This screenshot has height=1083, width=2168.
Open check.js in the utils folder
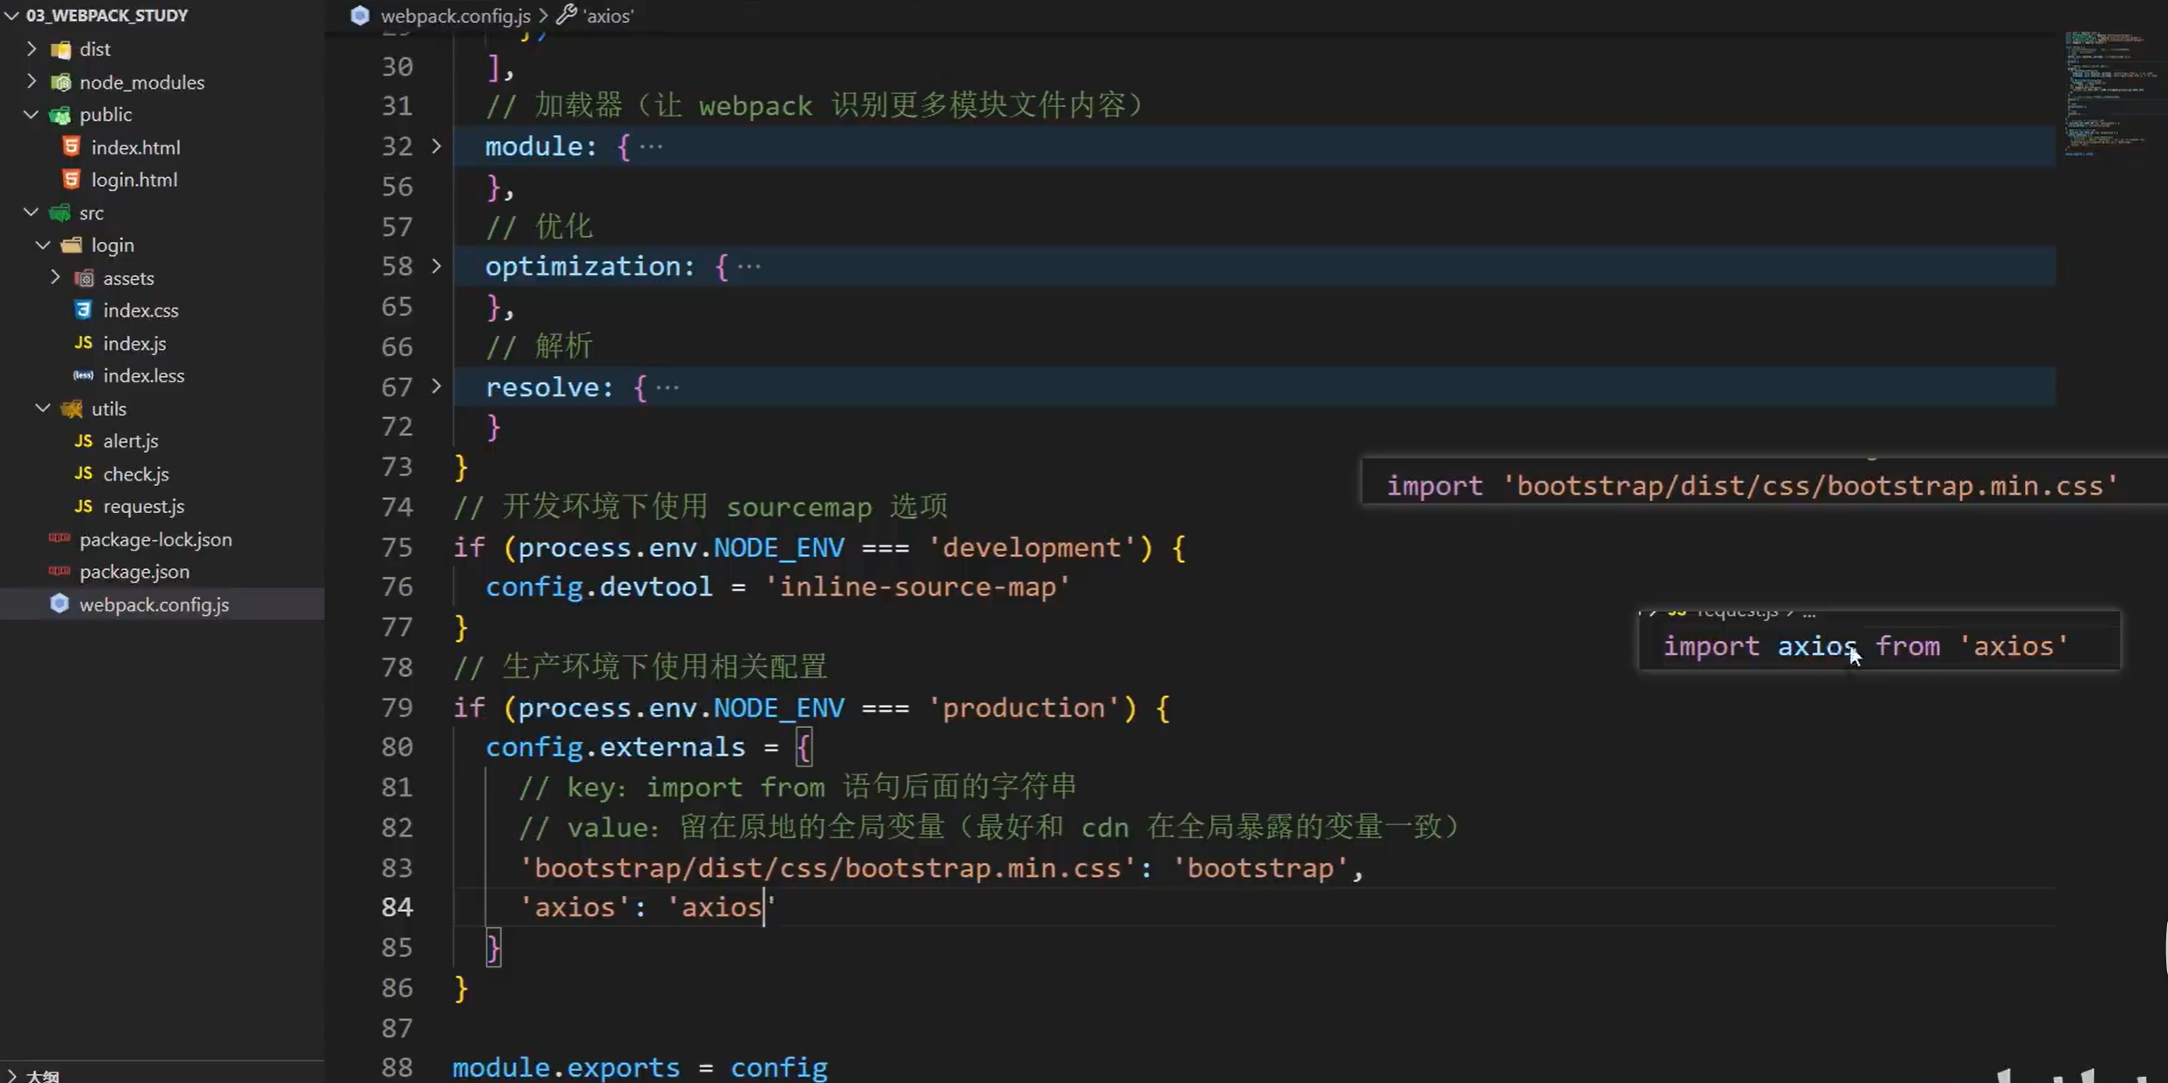point(136,474)
